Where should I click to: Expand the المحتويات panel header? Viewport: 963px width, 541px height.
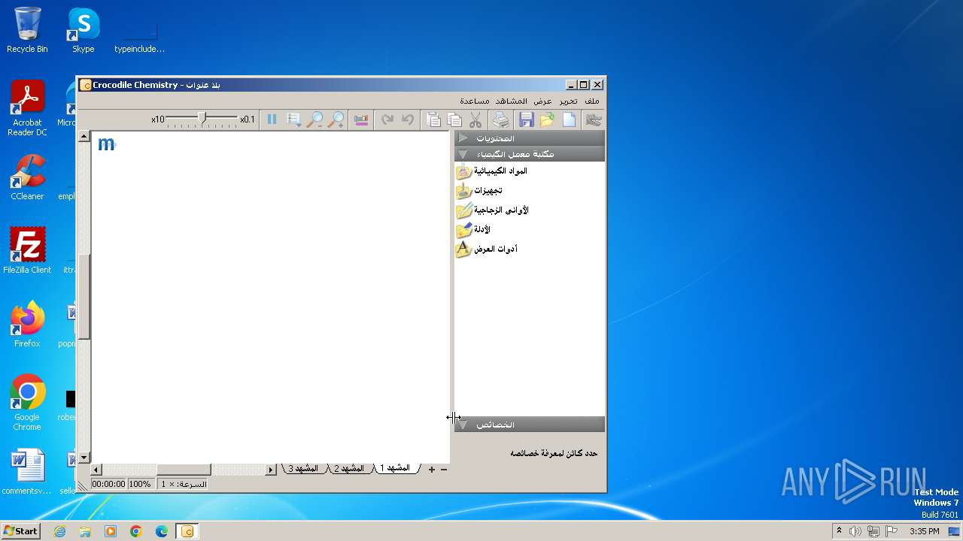click(529, 138)
